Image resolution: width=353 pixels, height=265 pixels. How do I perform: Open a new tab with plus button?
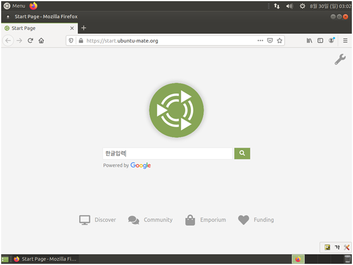click(x=84, y=28)
